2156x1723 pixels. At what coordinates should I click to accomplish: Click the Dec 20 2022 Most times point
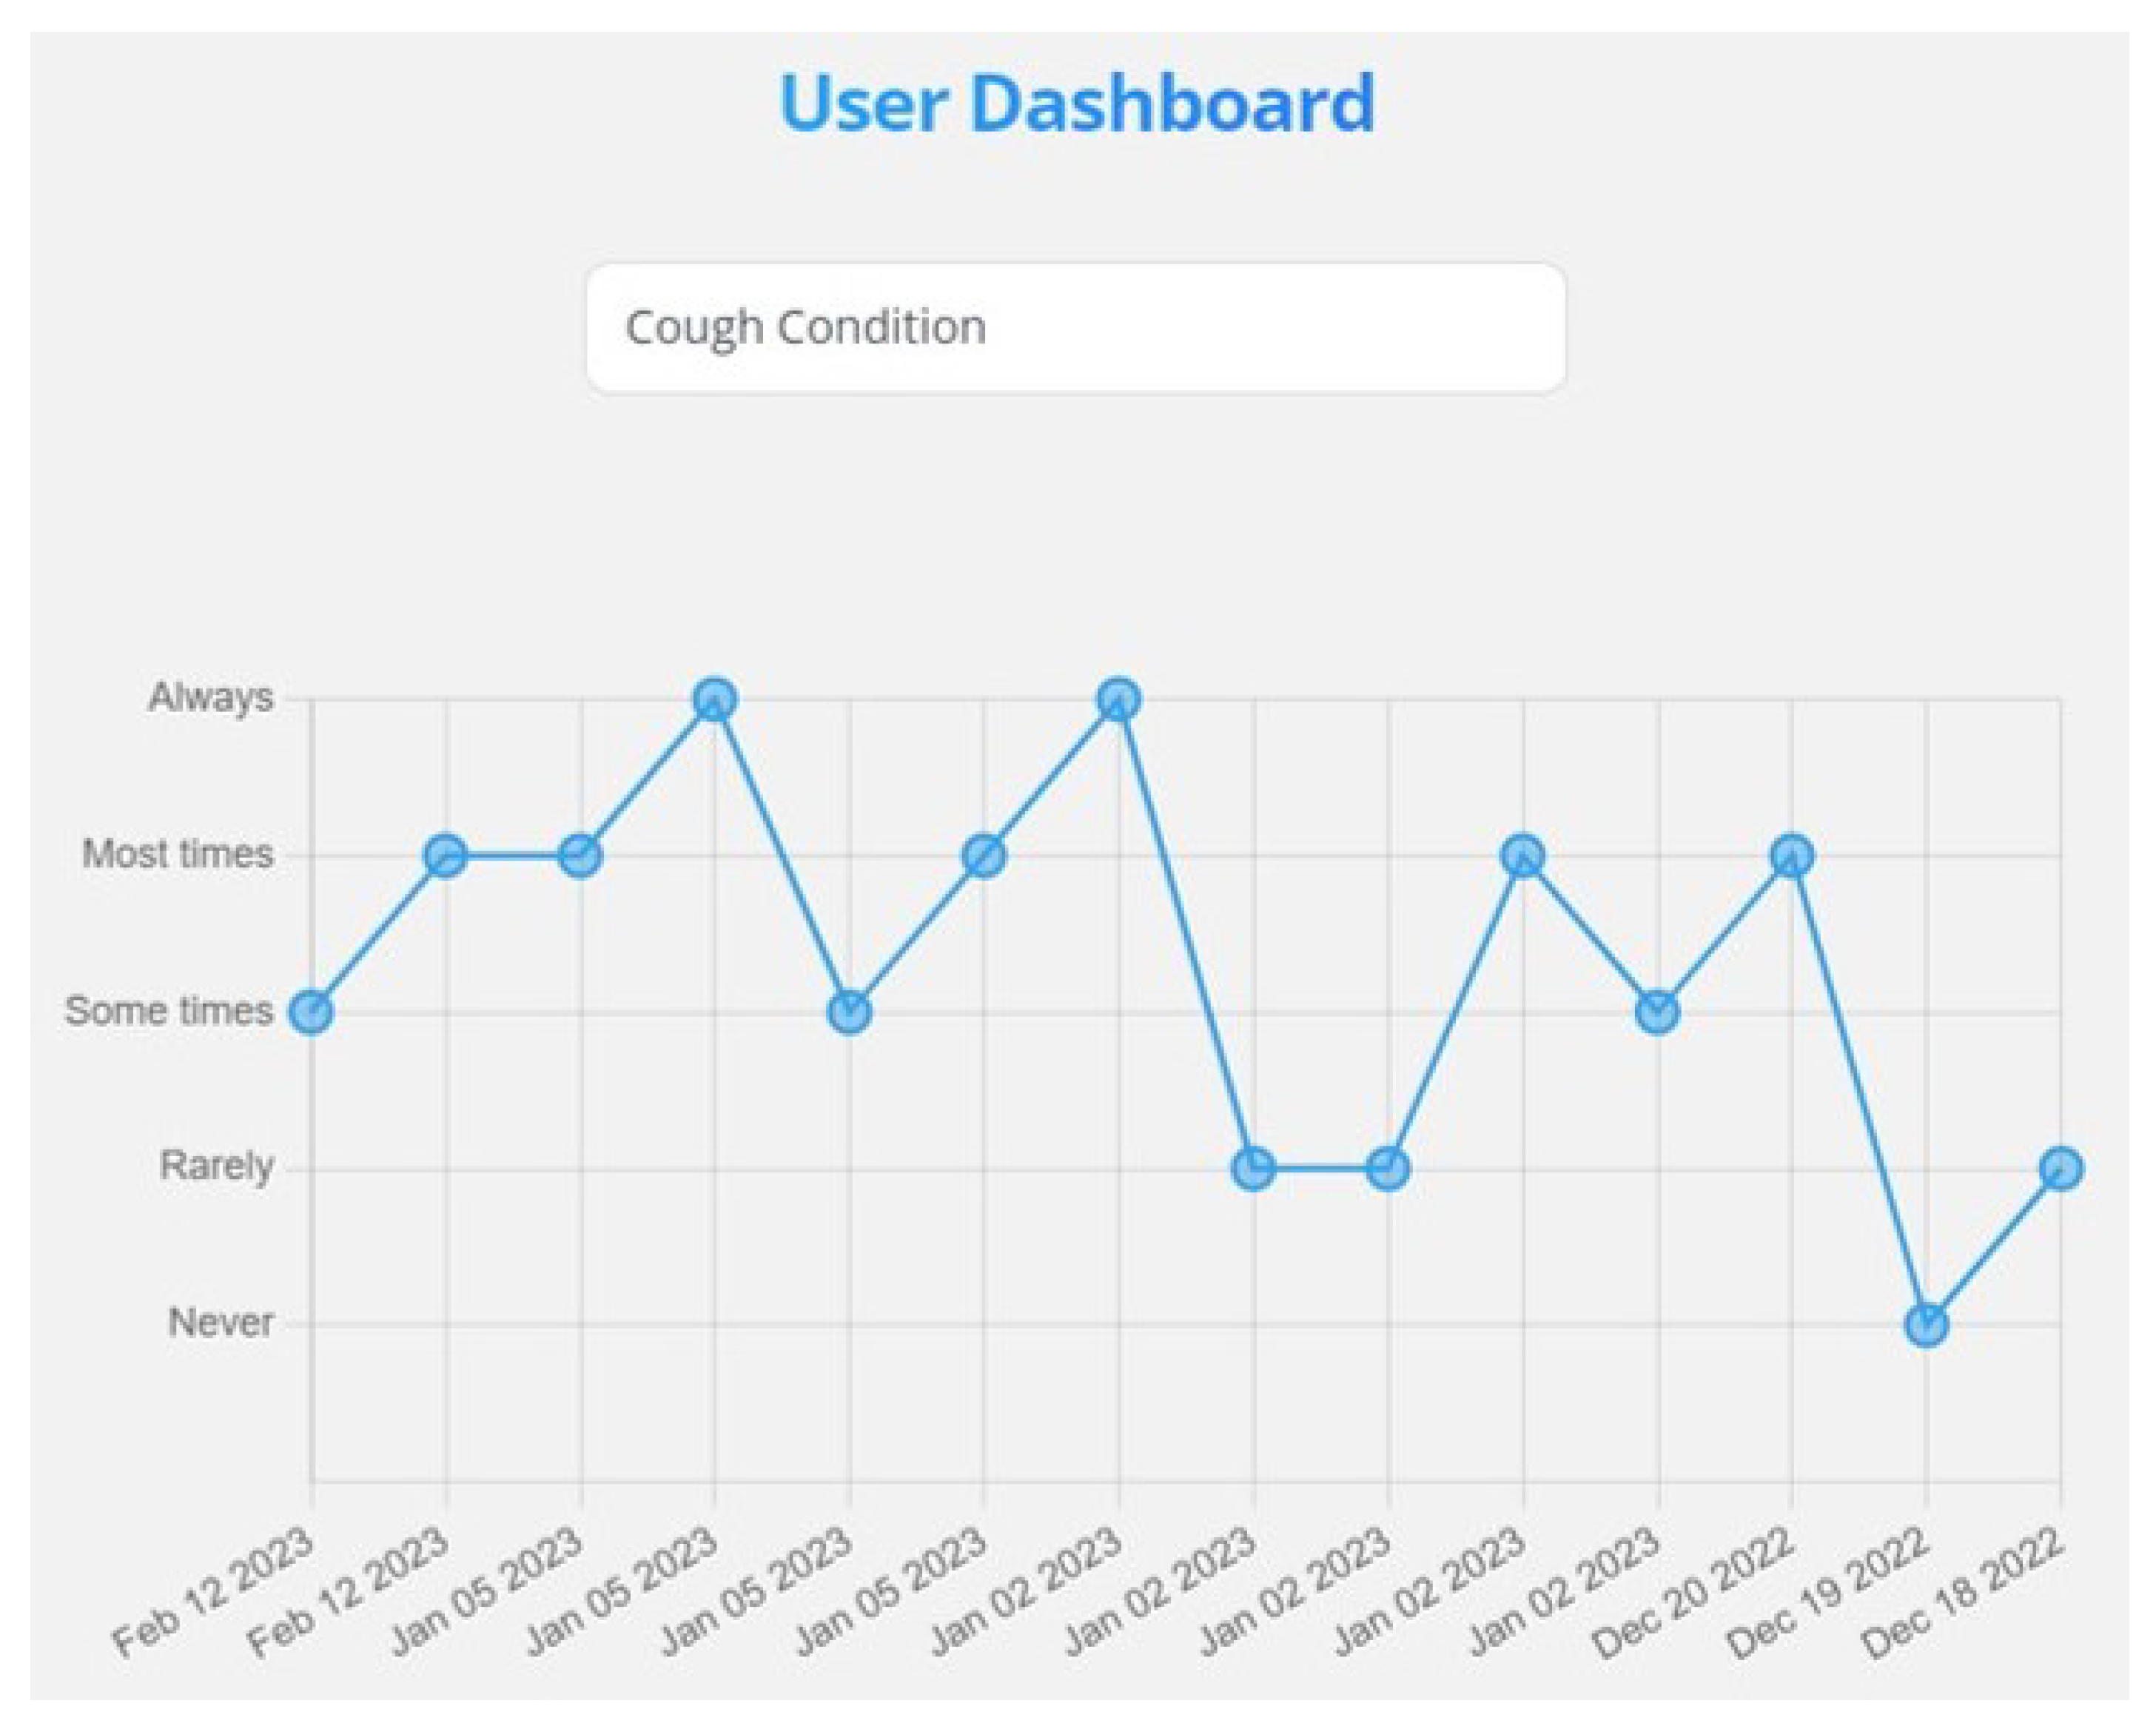coord(1791,856)
